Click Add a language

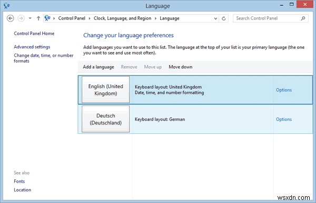[x=98, y=67]
